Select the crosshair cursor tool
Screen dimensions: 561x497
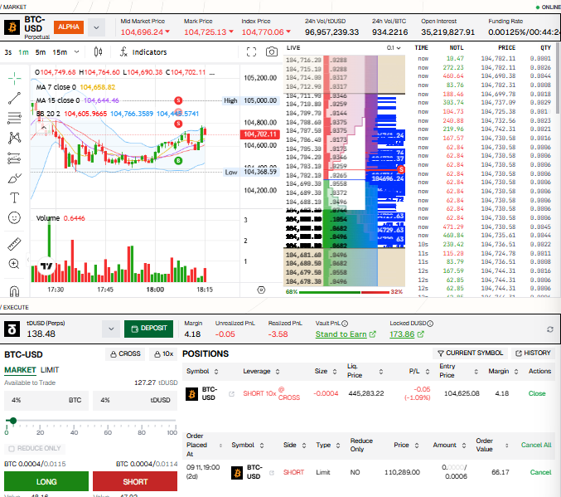point(14,78)
